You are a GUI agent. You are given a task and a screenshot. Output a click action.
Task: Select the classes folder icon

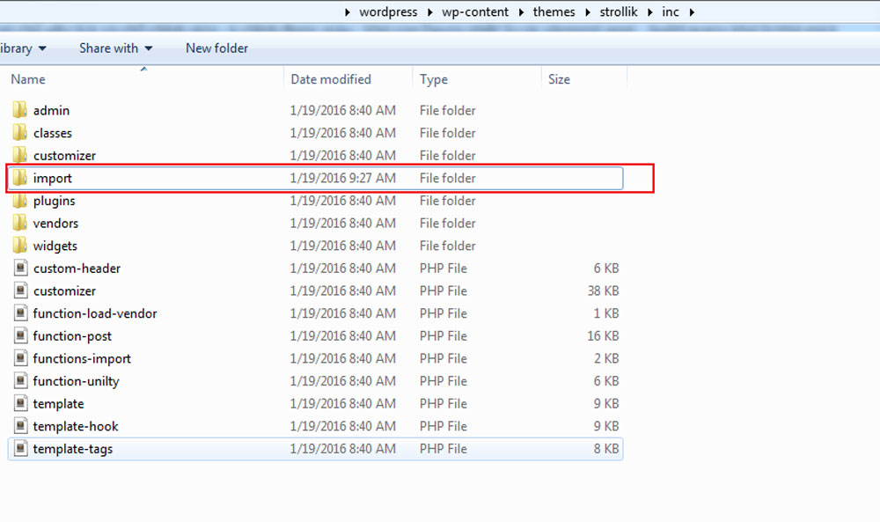tap(21, 133)
